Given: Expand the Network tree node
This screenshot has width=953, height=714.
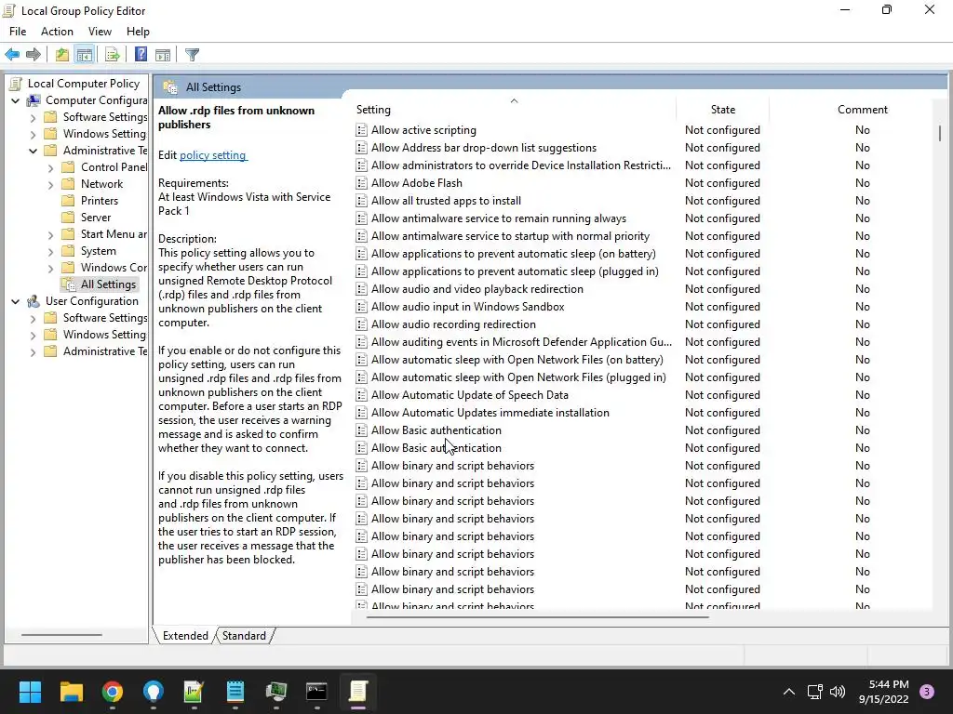Looking at the screenshot, I should tap(50, 184).
